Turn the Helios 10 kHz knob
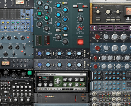Viewport: 131px width, 106px height. point(13,76)
